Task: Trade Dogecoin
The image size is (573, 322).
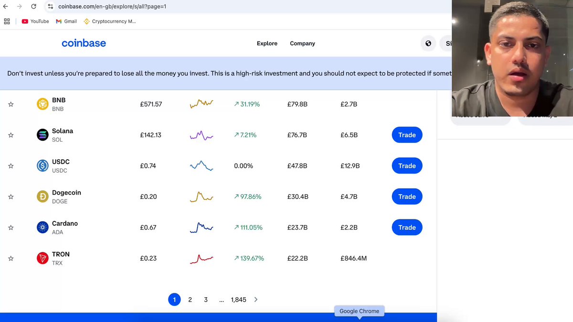Action: tap(407, 197)
